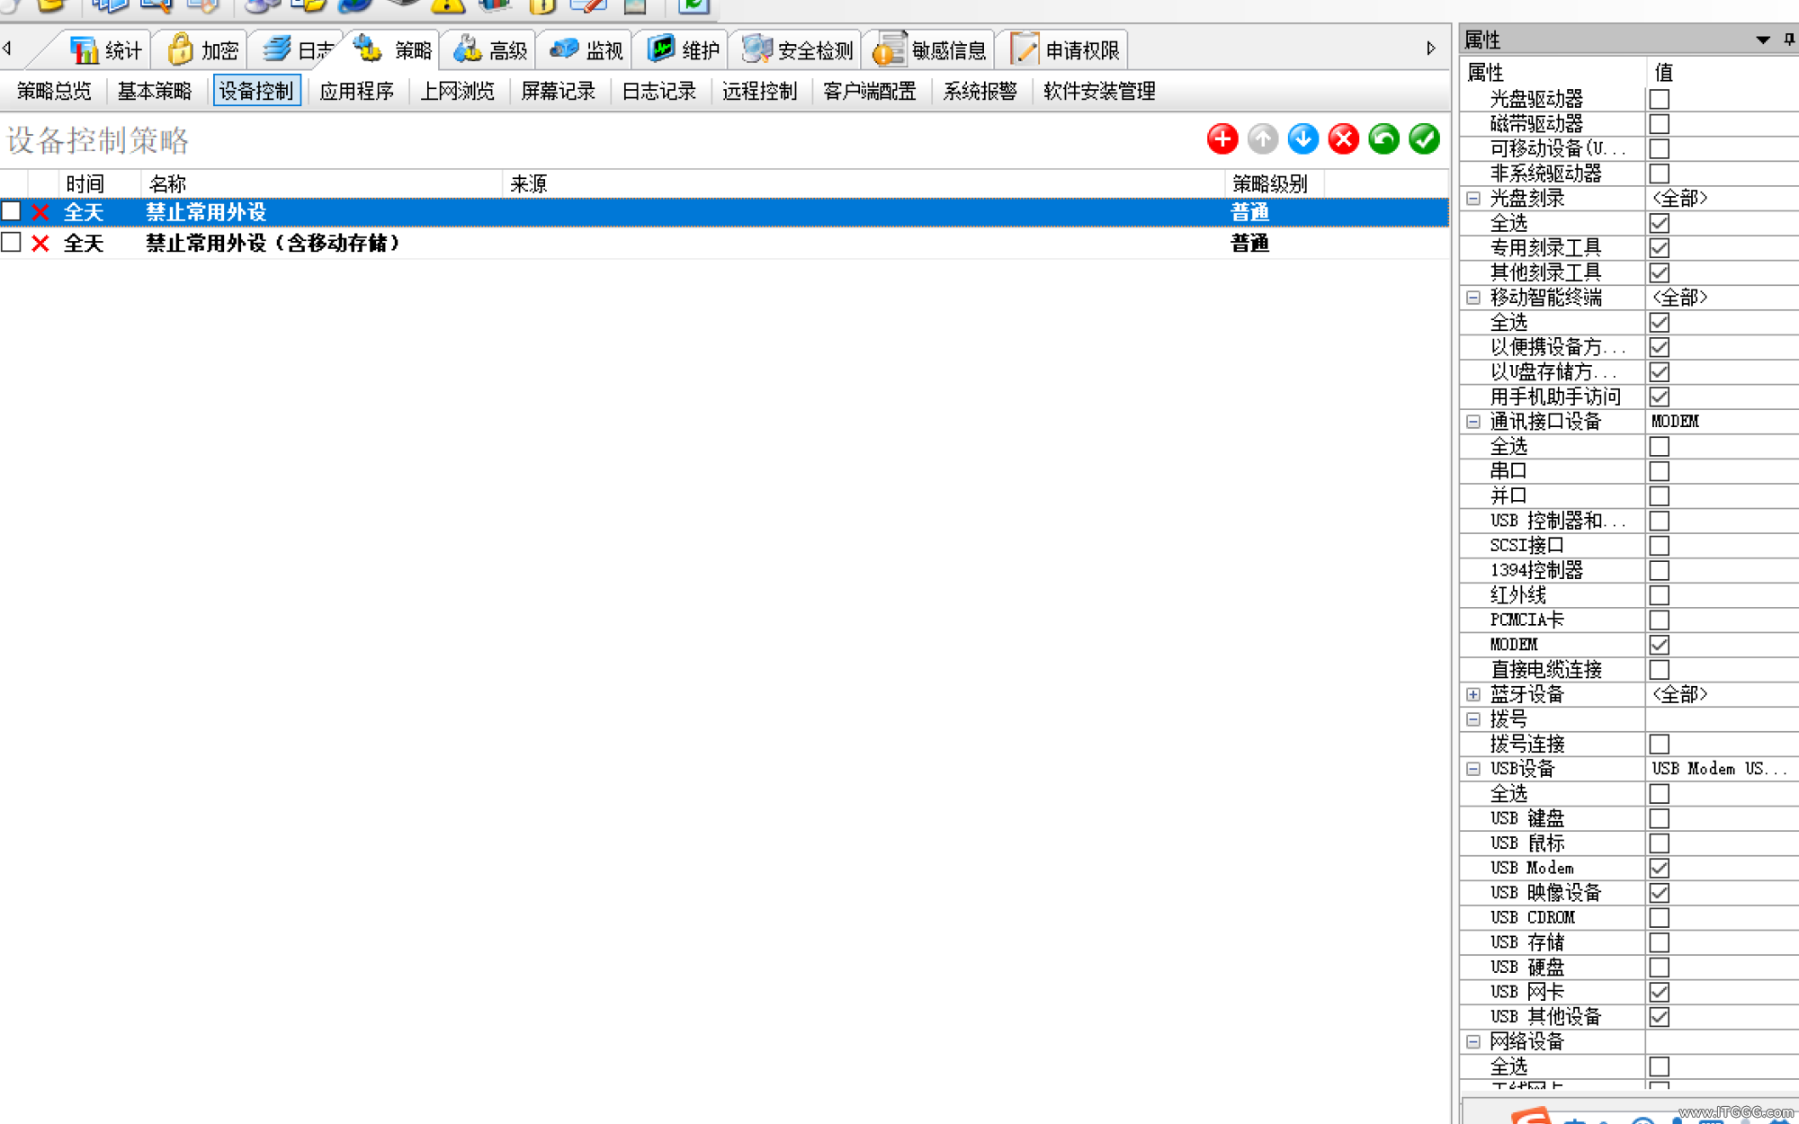Uncheck the MODEM checkbox

(x=1660, y=645)
